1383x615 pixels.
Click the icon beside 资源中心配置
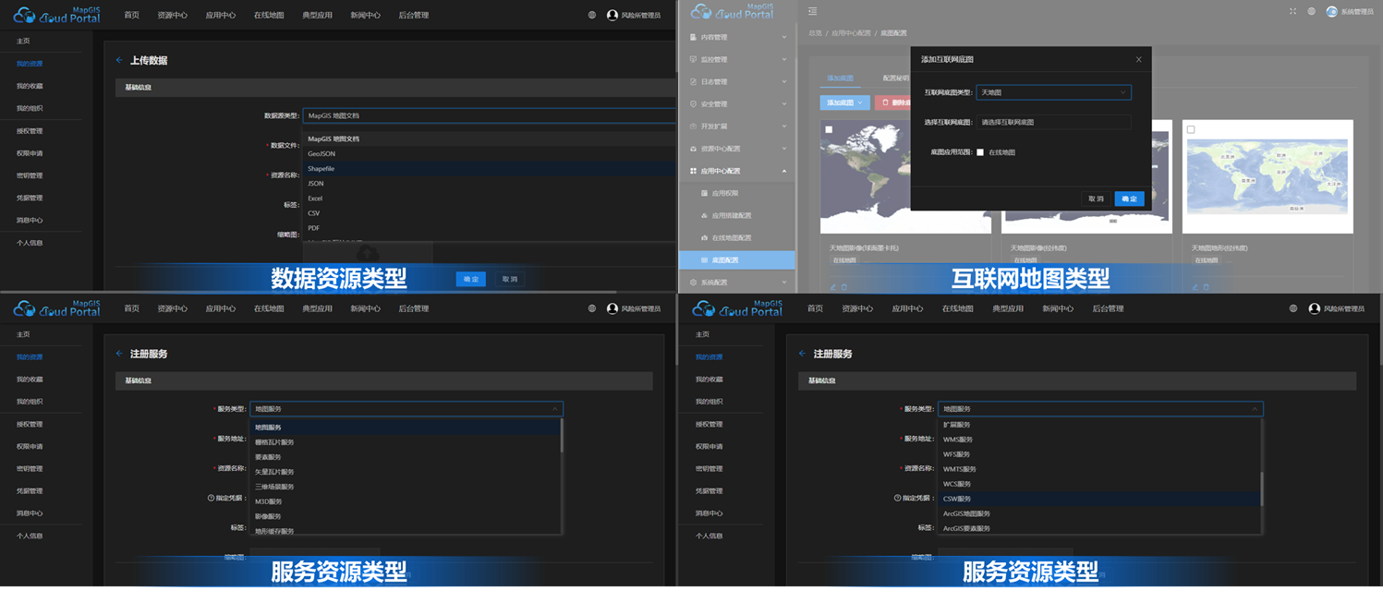click(x=694, y=148)
